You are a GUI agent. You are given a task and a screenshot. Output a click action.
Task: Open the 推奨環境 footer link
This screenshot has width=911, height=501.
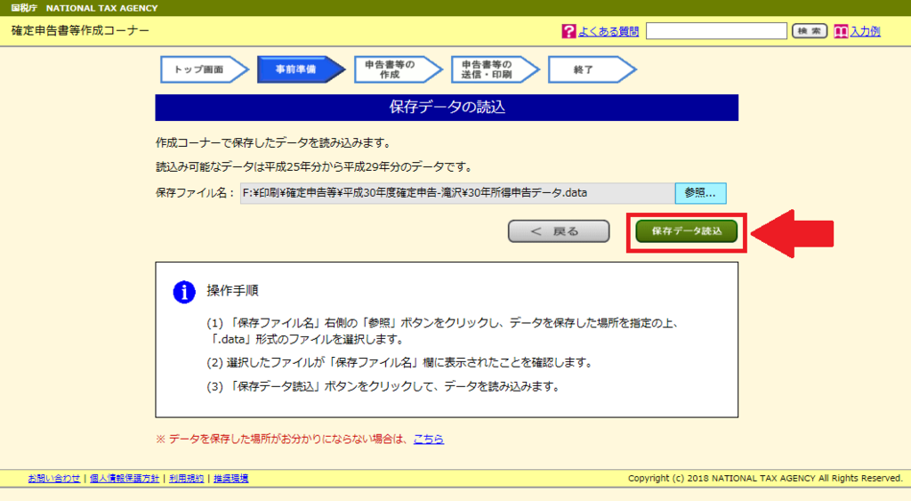[x=230, y=479]
